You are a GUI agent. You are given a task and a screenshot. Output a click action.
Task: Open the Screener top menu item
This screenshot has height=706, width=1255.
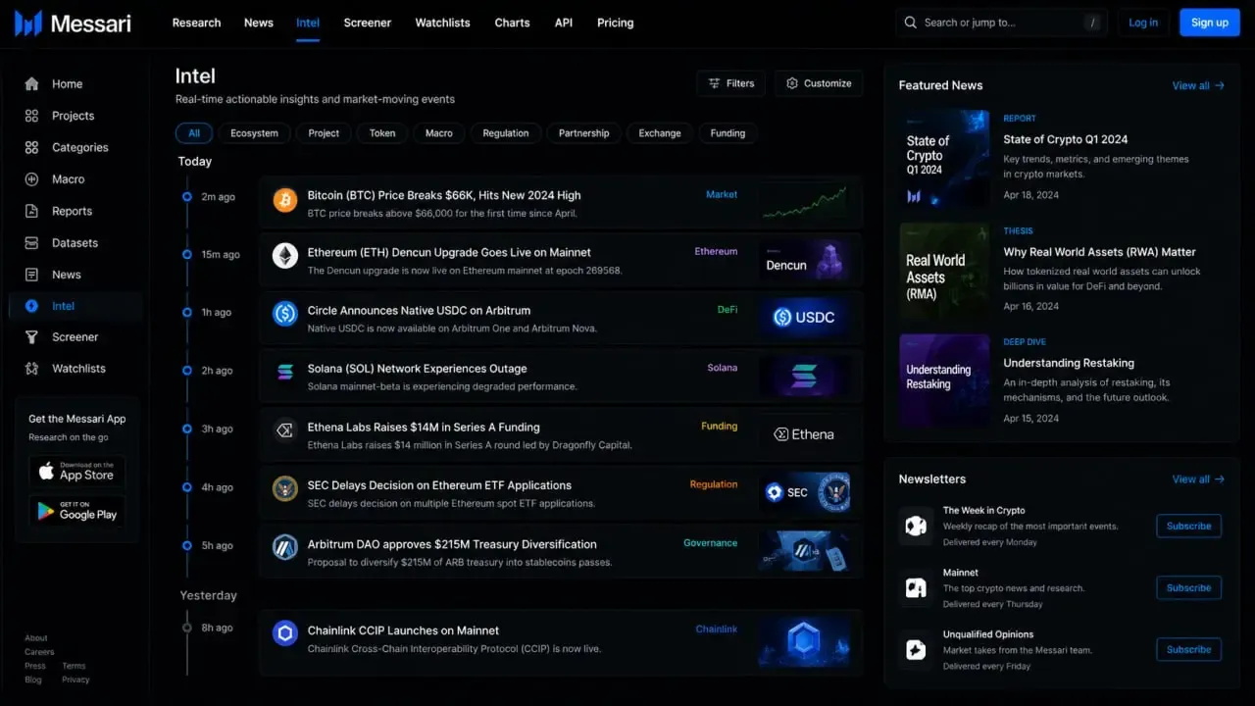(x=368, y=23)
